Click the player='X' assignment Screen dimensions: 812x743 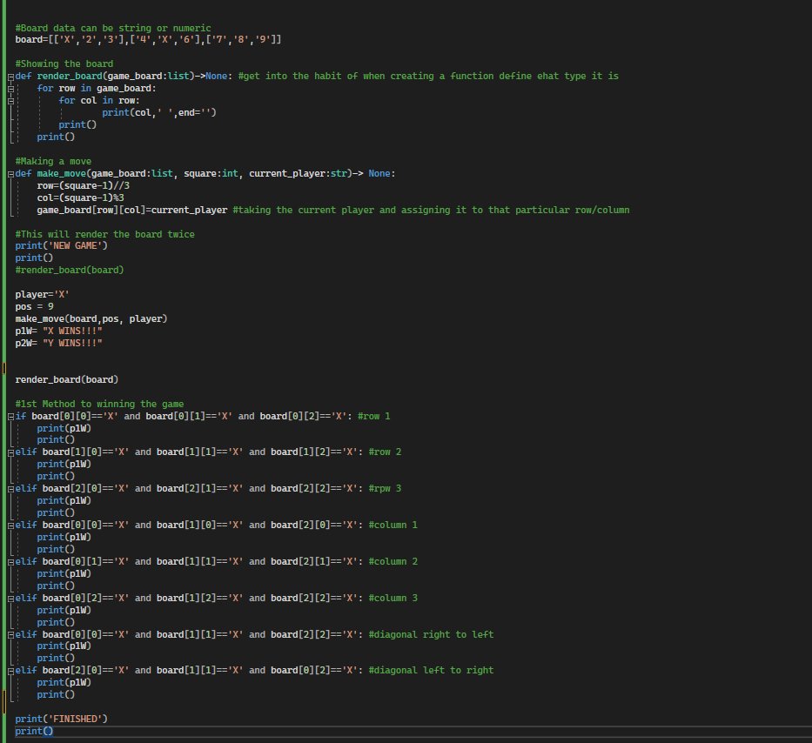point(42,295)
